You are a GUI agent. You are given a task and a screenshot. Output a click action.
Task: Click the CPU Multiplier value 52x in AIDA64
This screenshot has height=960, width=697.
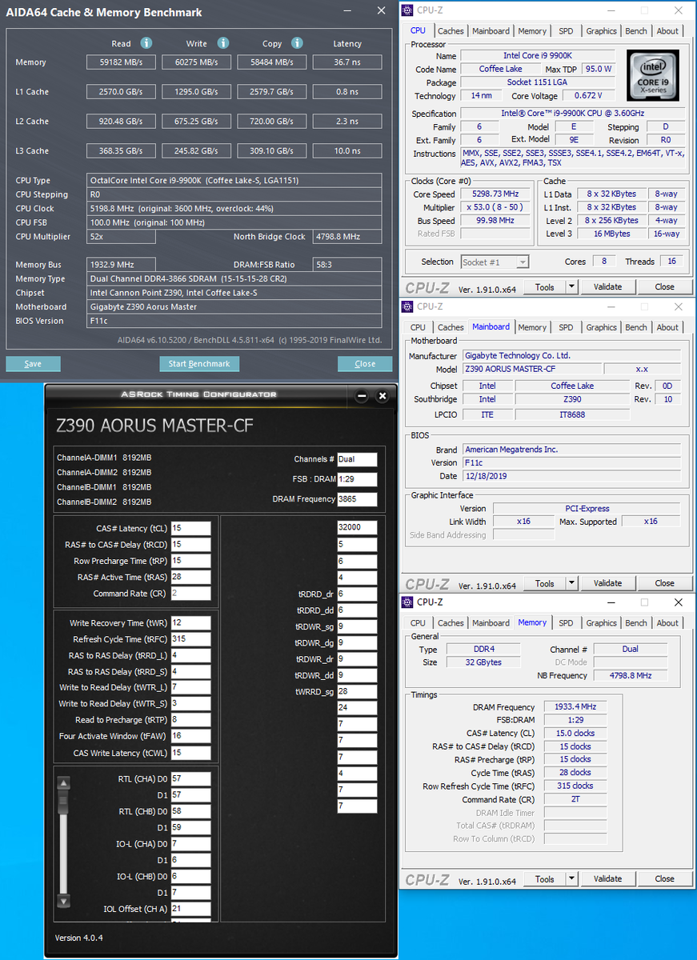coord(121,237)
